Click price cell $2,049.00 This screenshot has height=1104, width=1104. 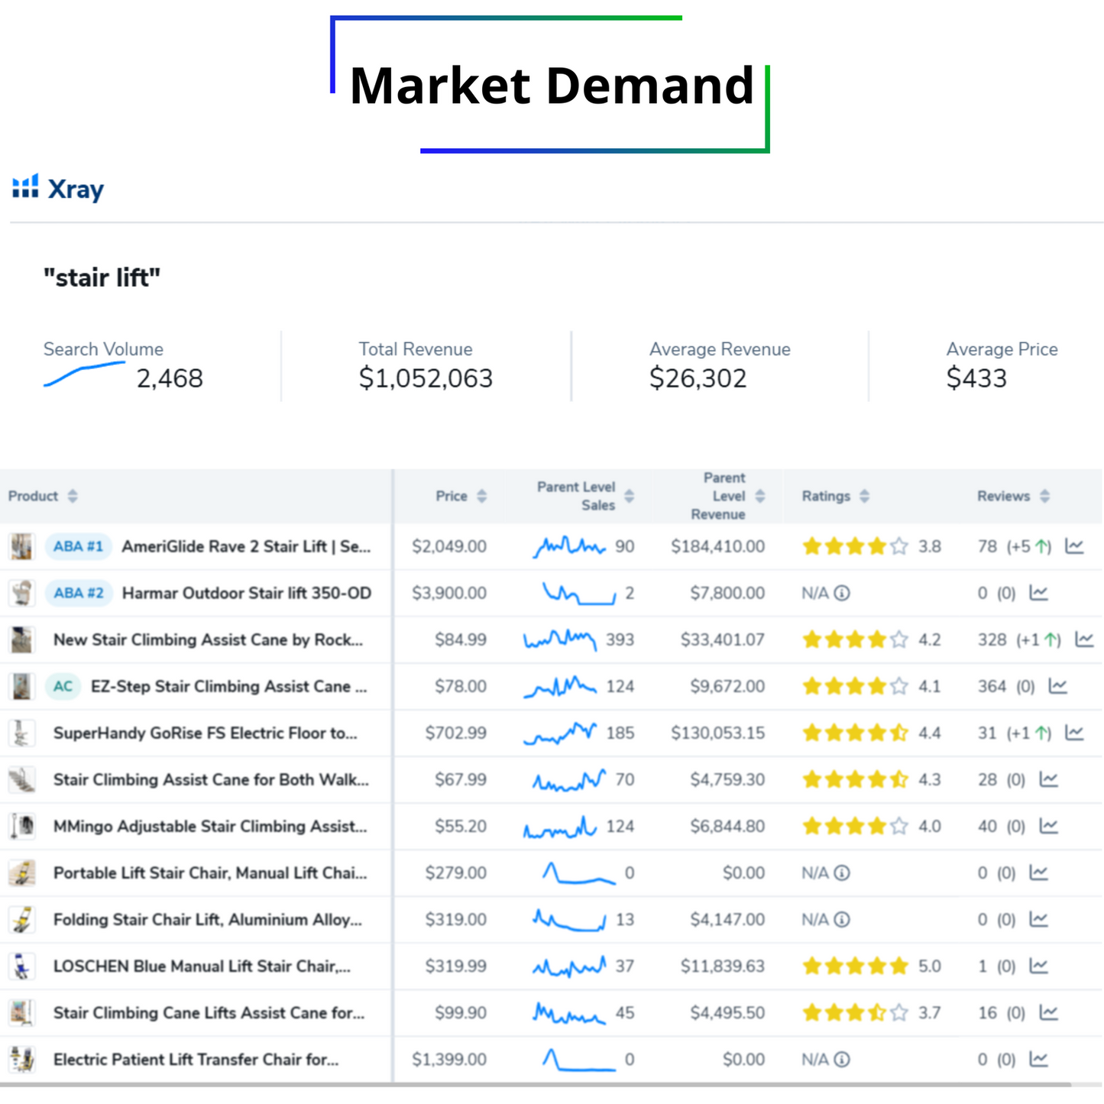(449, 546)
